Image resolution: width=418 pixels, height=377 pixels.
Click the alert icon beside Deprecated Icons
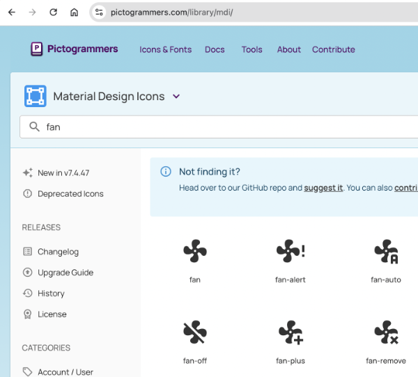click(x=27, y=193)
